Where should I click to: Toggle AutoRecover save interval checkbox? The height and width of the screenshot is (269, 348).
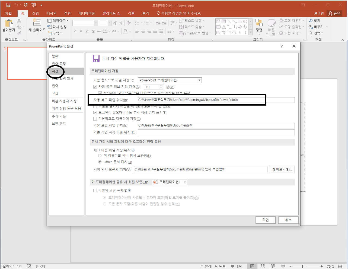pyautogui.click(x=95, y=87)
